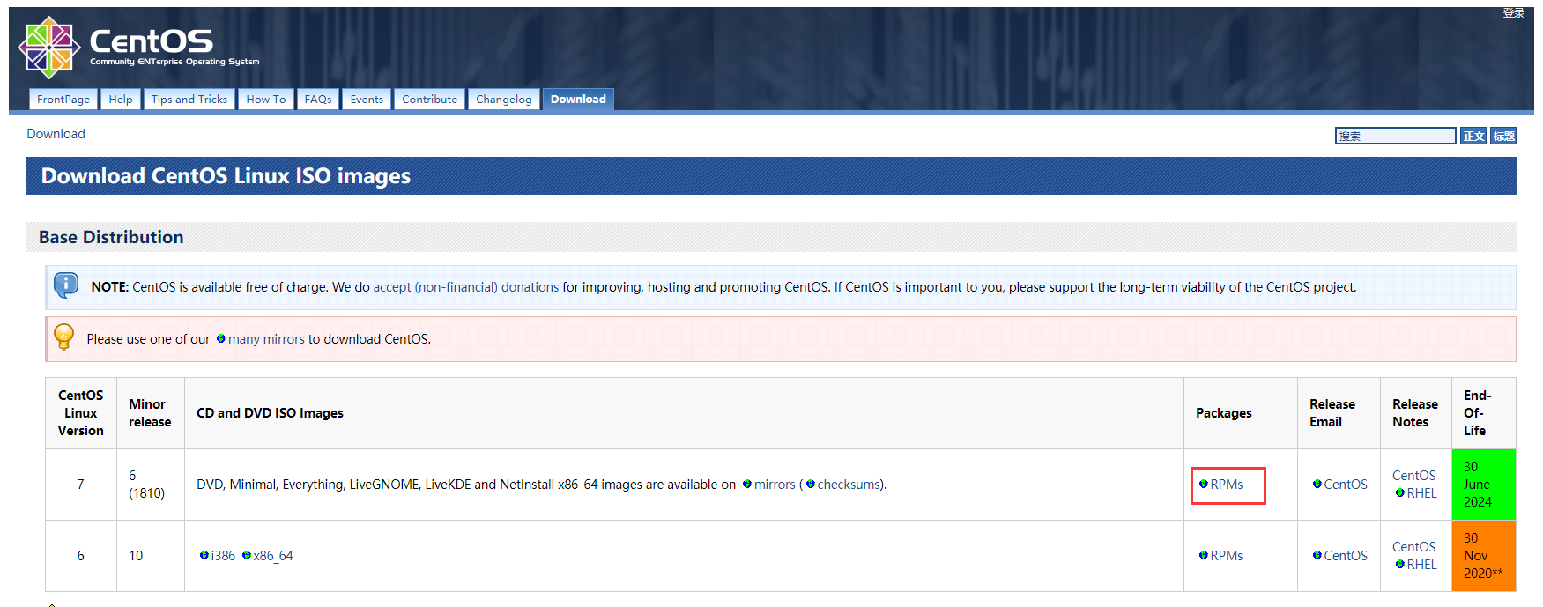Open RPMs link for CentOS 6

(x=1227, y=556)
